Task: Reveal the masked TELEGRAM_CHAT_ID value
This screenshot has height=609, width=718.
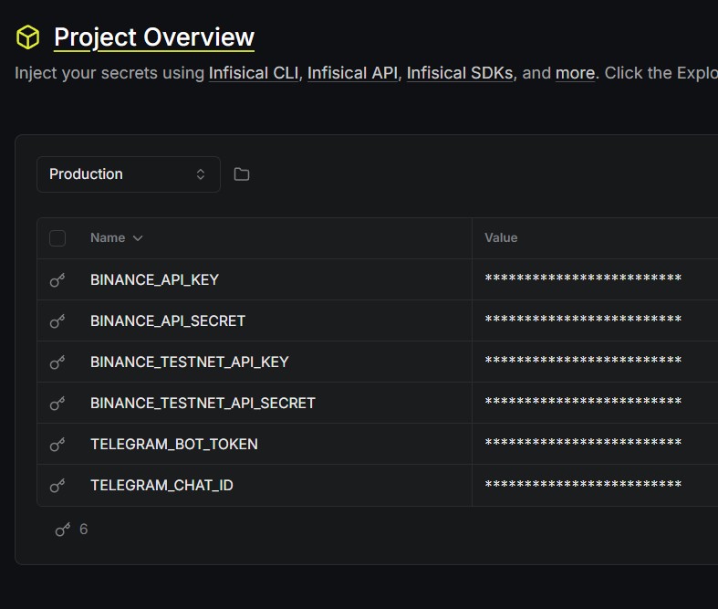Action: 583,484
